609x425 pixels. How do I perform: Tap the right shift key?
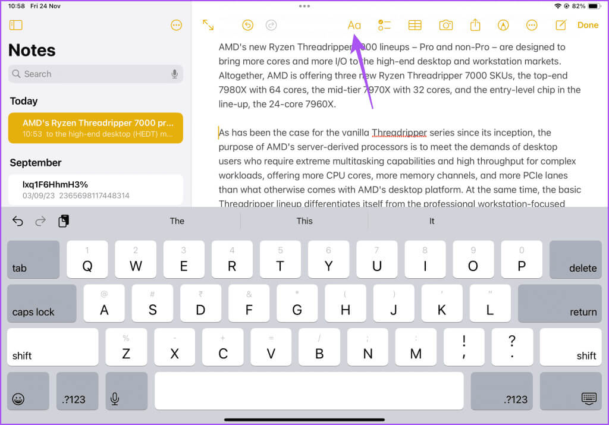pyautogui.click(x=570, y=347)
